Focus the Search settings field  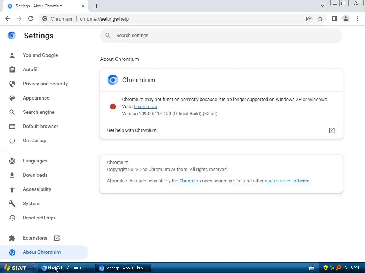click(x=221, y=36)
